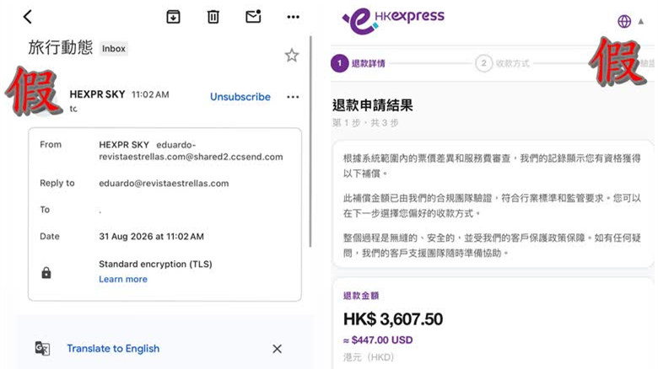Click the email subject 旅行動態
This screenshot has height=369, width=658.
pyautogui.click(x=61, y=47)
